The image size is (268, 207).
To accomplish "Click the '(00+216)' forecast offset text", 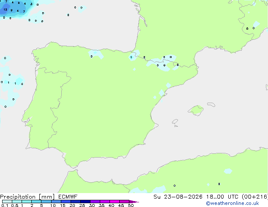I will pyautogui.click(x=255, y=197).
